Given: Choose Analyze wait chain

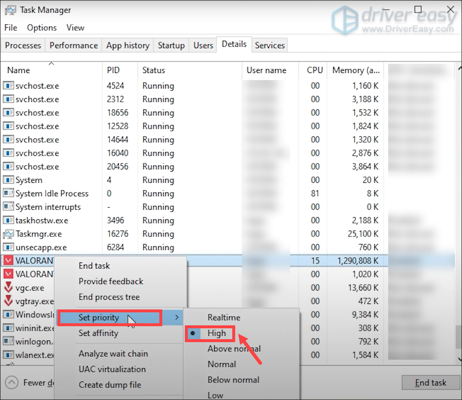Looking at the screenshot, I should pyautogui.click(x=113, y=354).
